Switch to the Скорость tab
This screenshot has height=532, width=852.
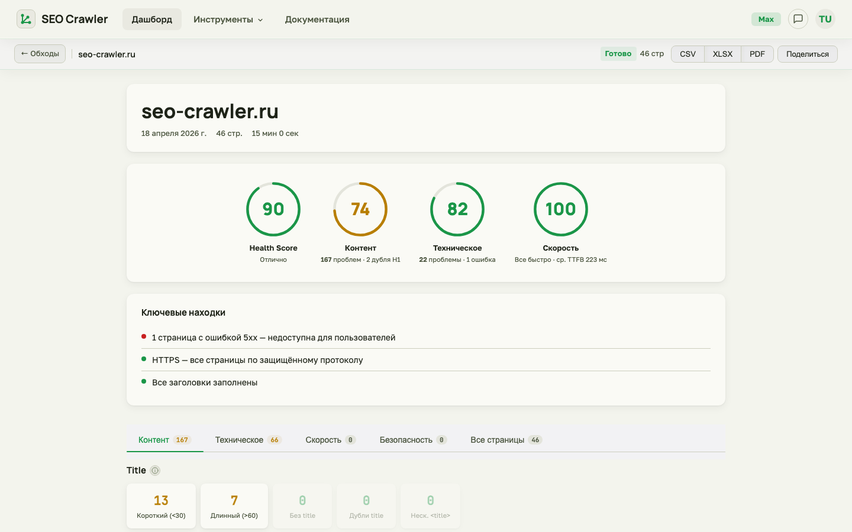[x=331, y=440]
